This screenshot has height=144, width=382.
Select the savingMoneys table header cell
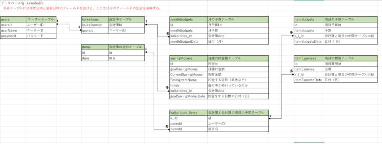pyautogui.click(x=188, y=58)
